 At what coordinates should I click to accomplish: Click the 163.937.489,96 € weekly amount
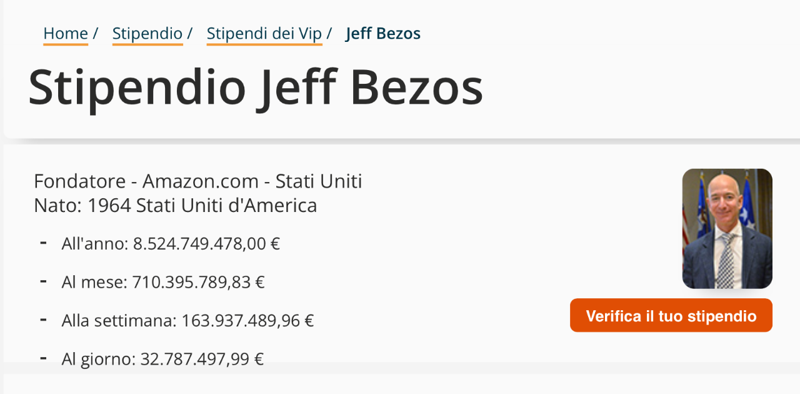248,321
